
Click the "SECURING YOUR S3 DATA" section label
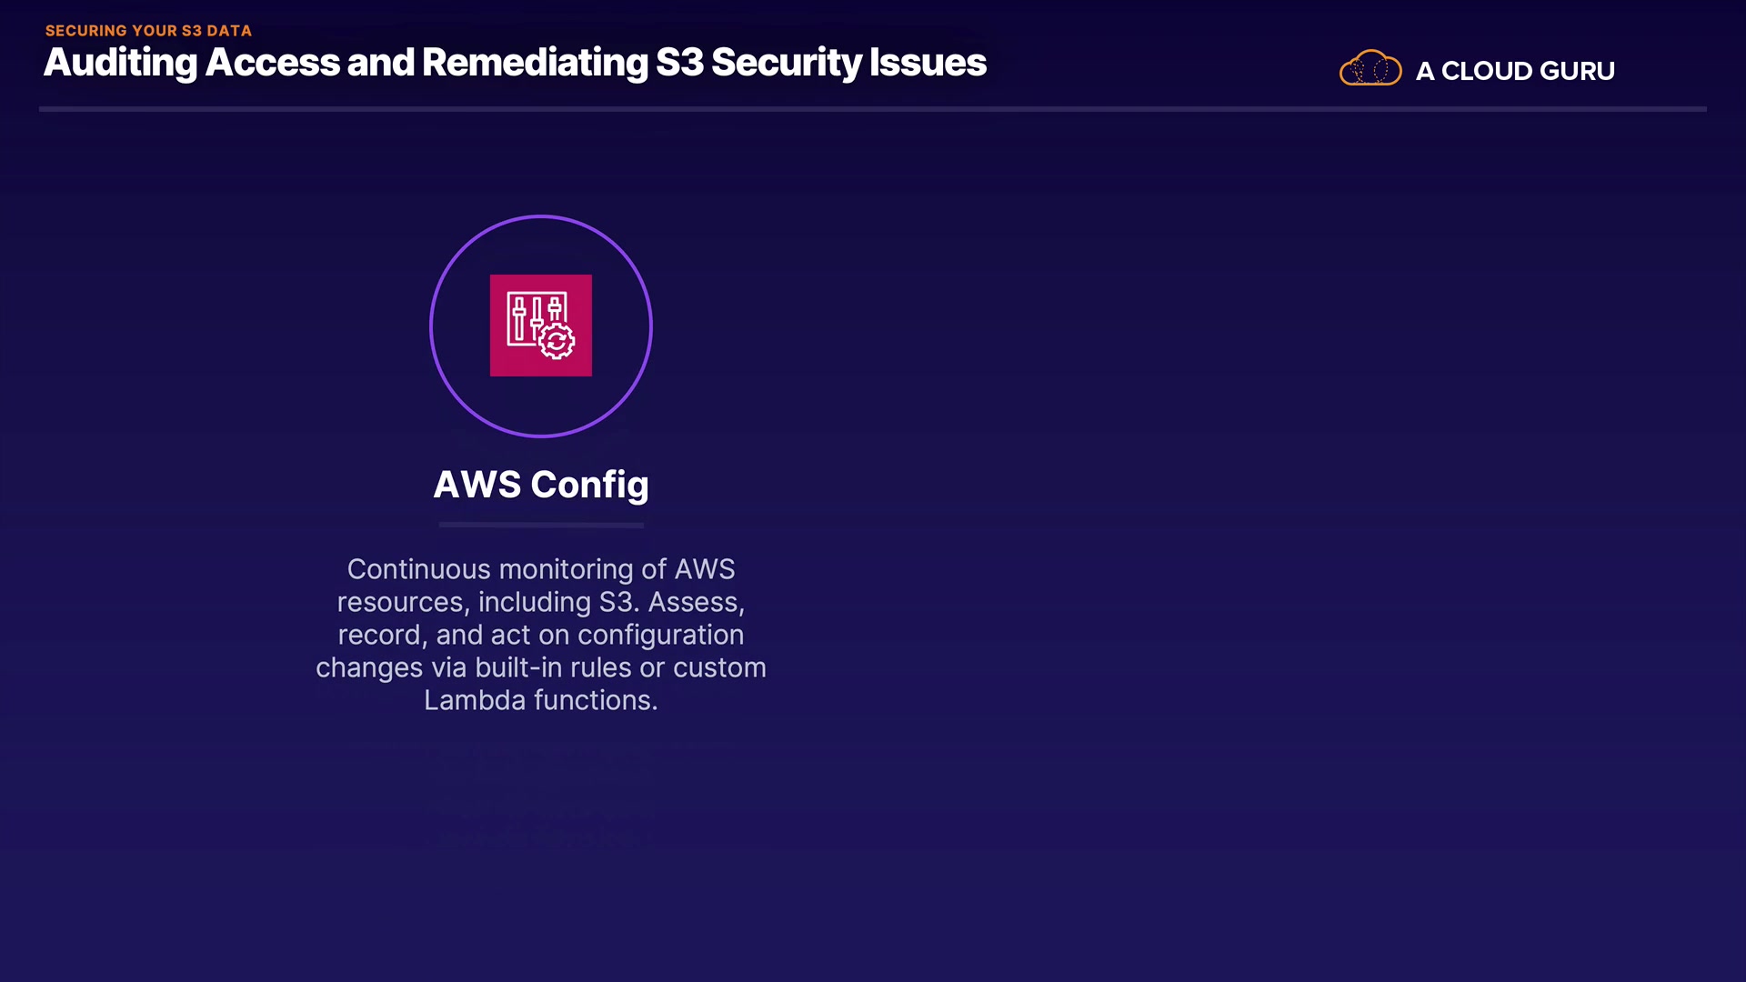point(148,31)
